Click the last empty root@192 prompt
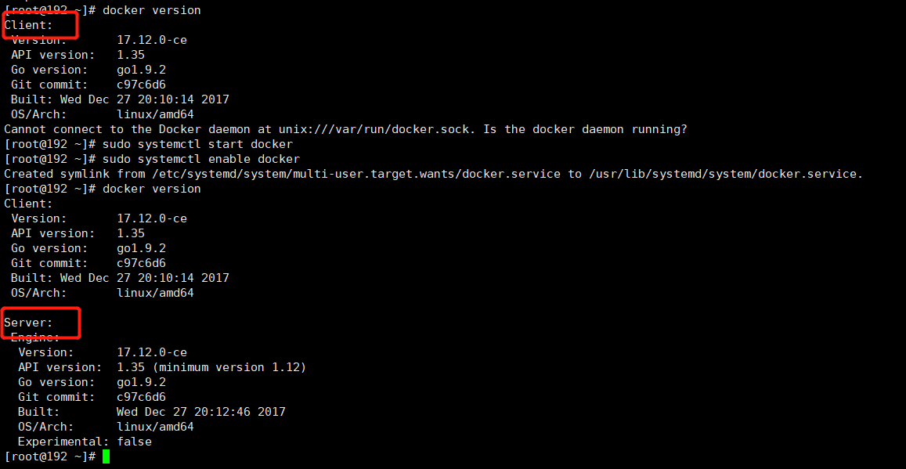This screenshot has height=469, width=906. coord(49,456)
